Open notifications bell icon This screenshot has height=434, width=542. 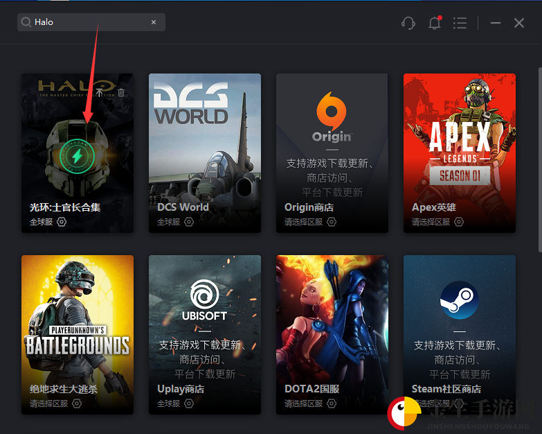(435, 23)
